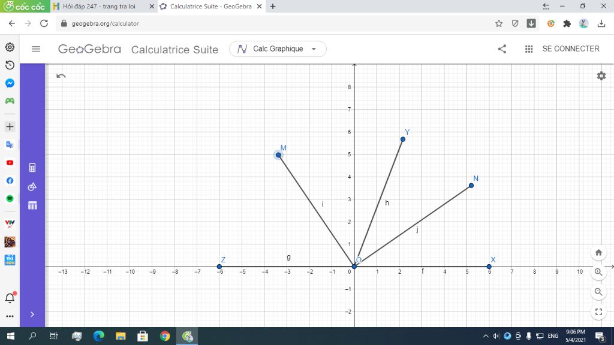Open browsing history in sidebar

10,65
